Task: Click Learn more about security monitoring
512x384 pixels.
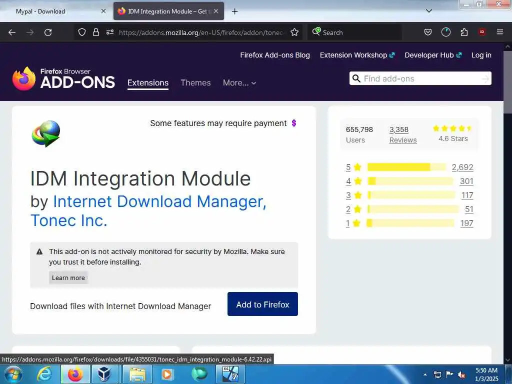Action: click(x=68, y=277)
